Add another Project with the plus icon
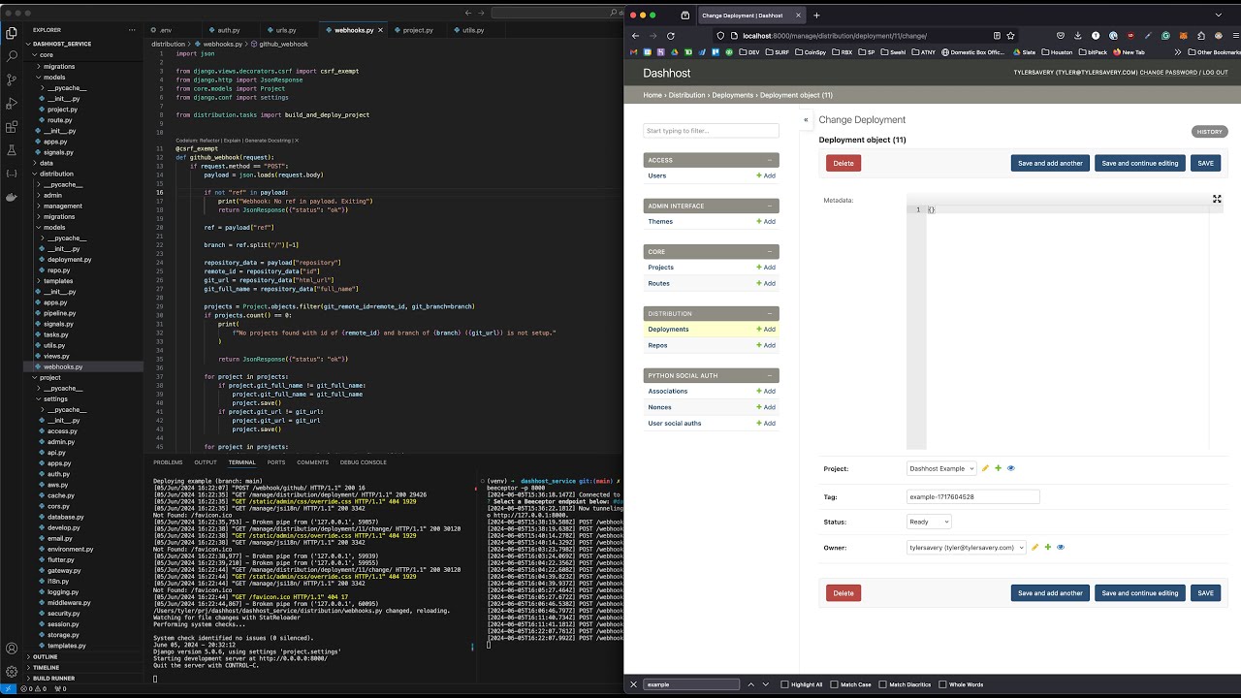 pyautogui.click(x=998, y=468)
